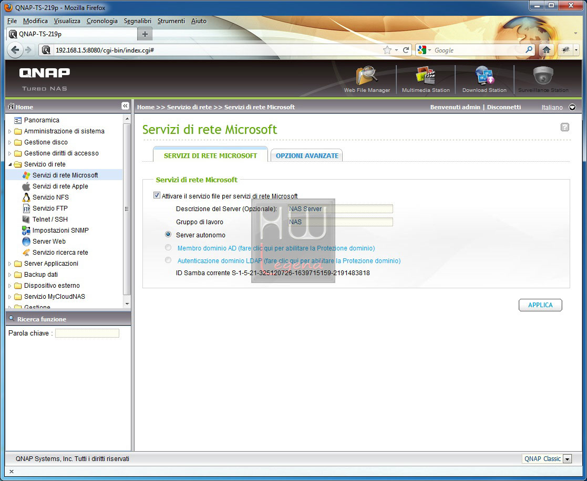
Task: Open the QNAP Classic theme dropdown
Action: click(x=568, y=459)
